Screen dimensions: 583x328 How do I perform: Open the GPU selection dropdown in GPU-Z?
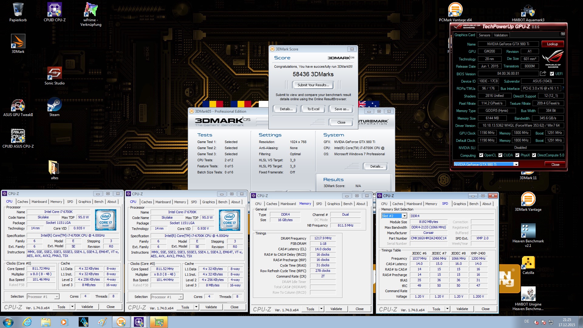(x=516, y=164)
